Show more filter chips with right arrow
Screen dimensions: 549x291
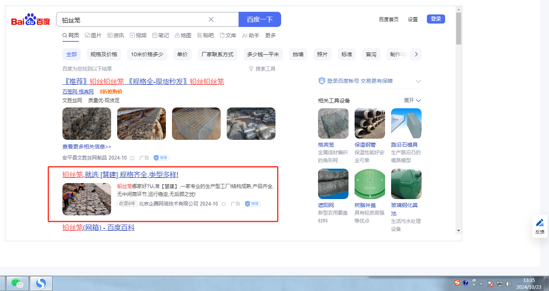pyautogui.click(x=416, y=54)
